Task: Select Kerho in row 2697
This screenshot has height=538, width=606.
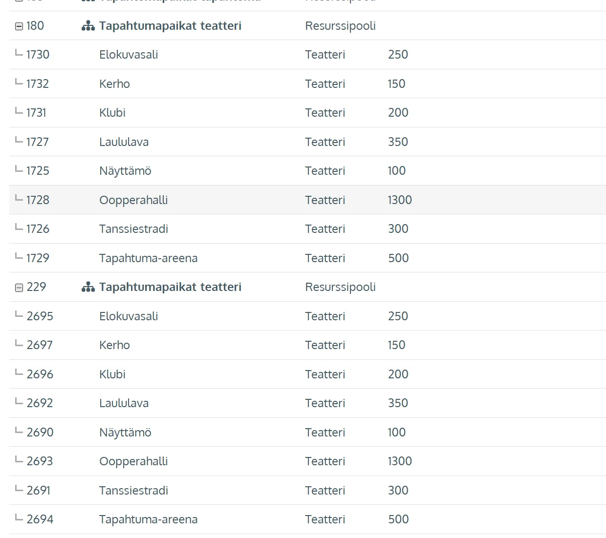Action: coord(114,345)
